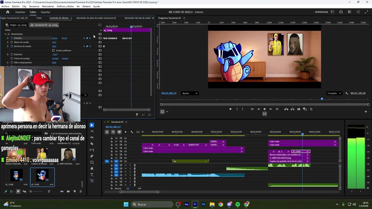The height and width of the screenshot is (209, 372).
Task: Toggle lock on track V5
Action: [112, 148]
